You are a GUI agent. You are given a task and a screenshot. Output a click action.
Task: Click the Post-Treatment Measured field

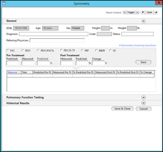[67, 63]
